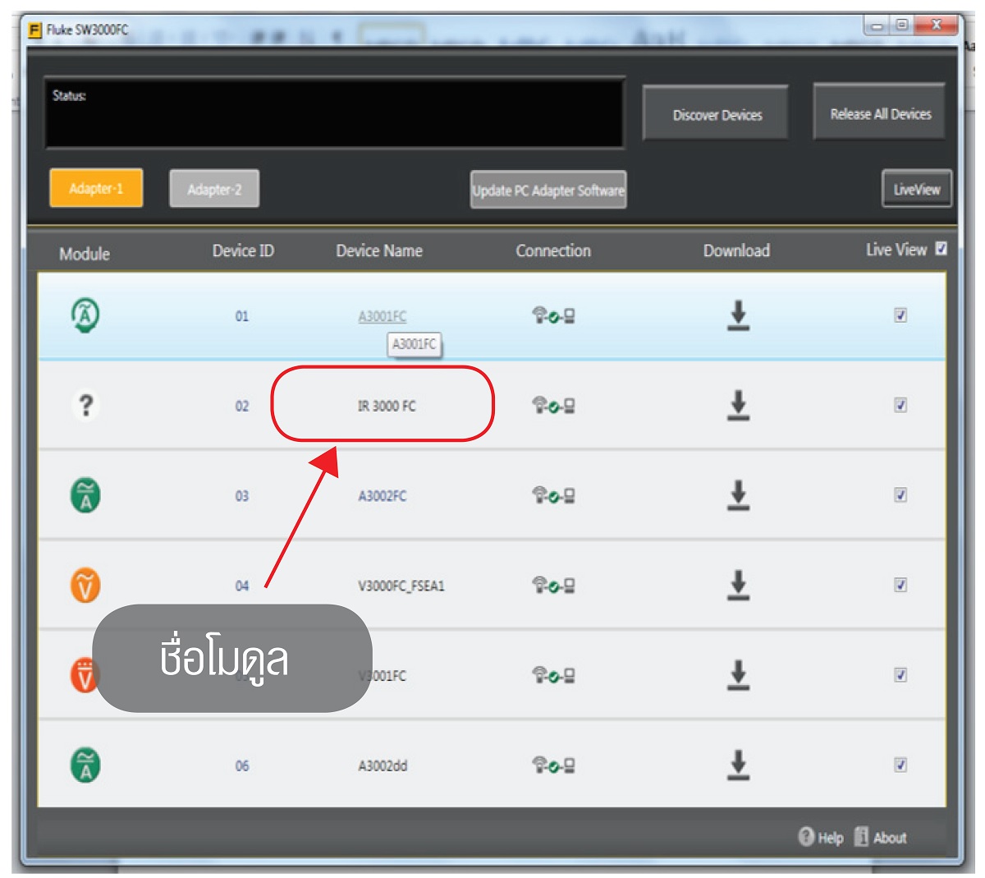Click Update PC Adapter Software button

[548, 190]
